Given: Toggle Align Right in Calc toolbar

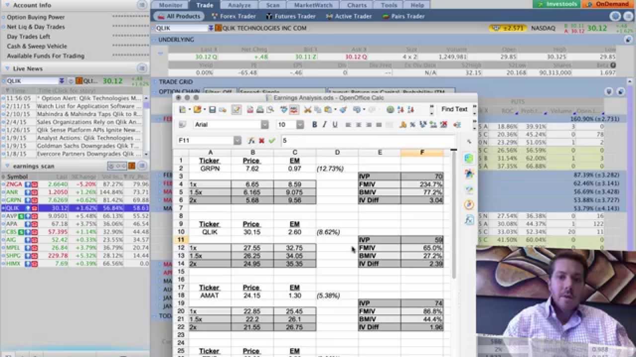Looking at the screenshot, I should coord(369,124).
